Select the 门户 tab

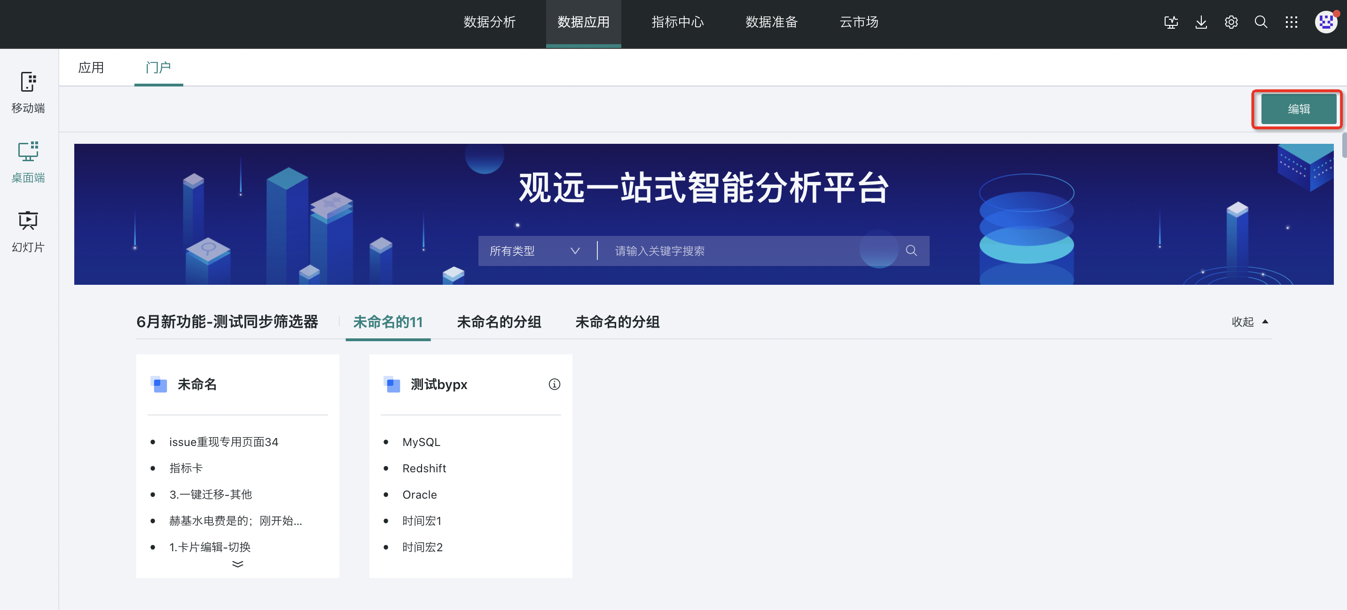pos(158,67)
